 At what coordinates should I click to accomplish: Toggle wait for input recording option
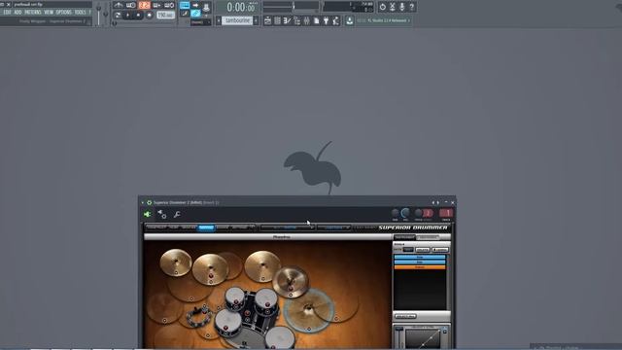tap(131, 5)
